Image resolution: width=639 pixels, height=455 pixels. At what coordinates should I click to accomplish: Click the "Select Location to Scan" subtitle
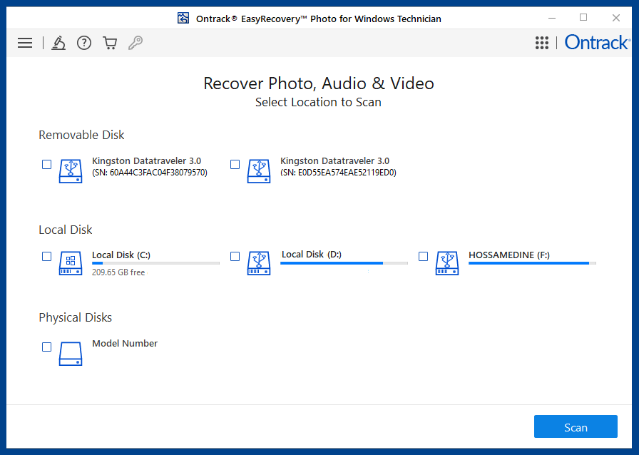pos(318,102)
